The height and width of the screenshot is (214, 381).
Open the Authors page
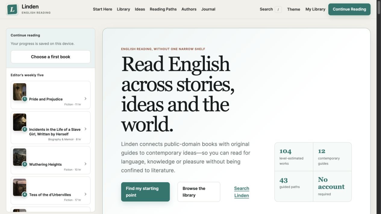[189, 9]
